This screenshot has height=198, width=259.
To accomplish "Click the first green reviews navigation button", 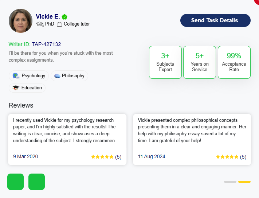I will pos(16,182).
